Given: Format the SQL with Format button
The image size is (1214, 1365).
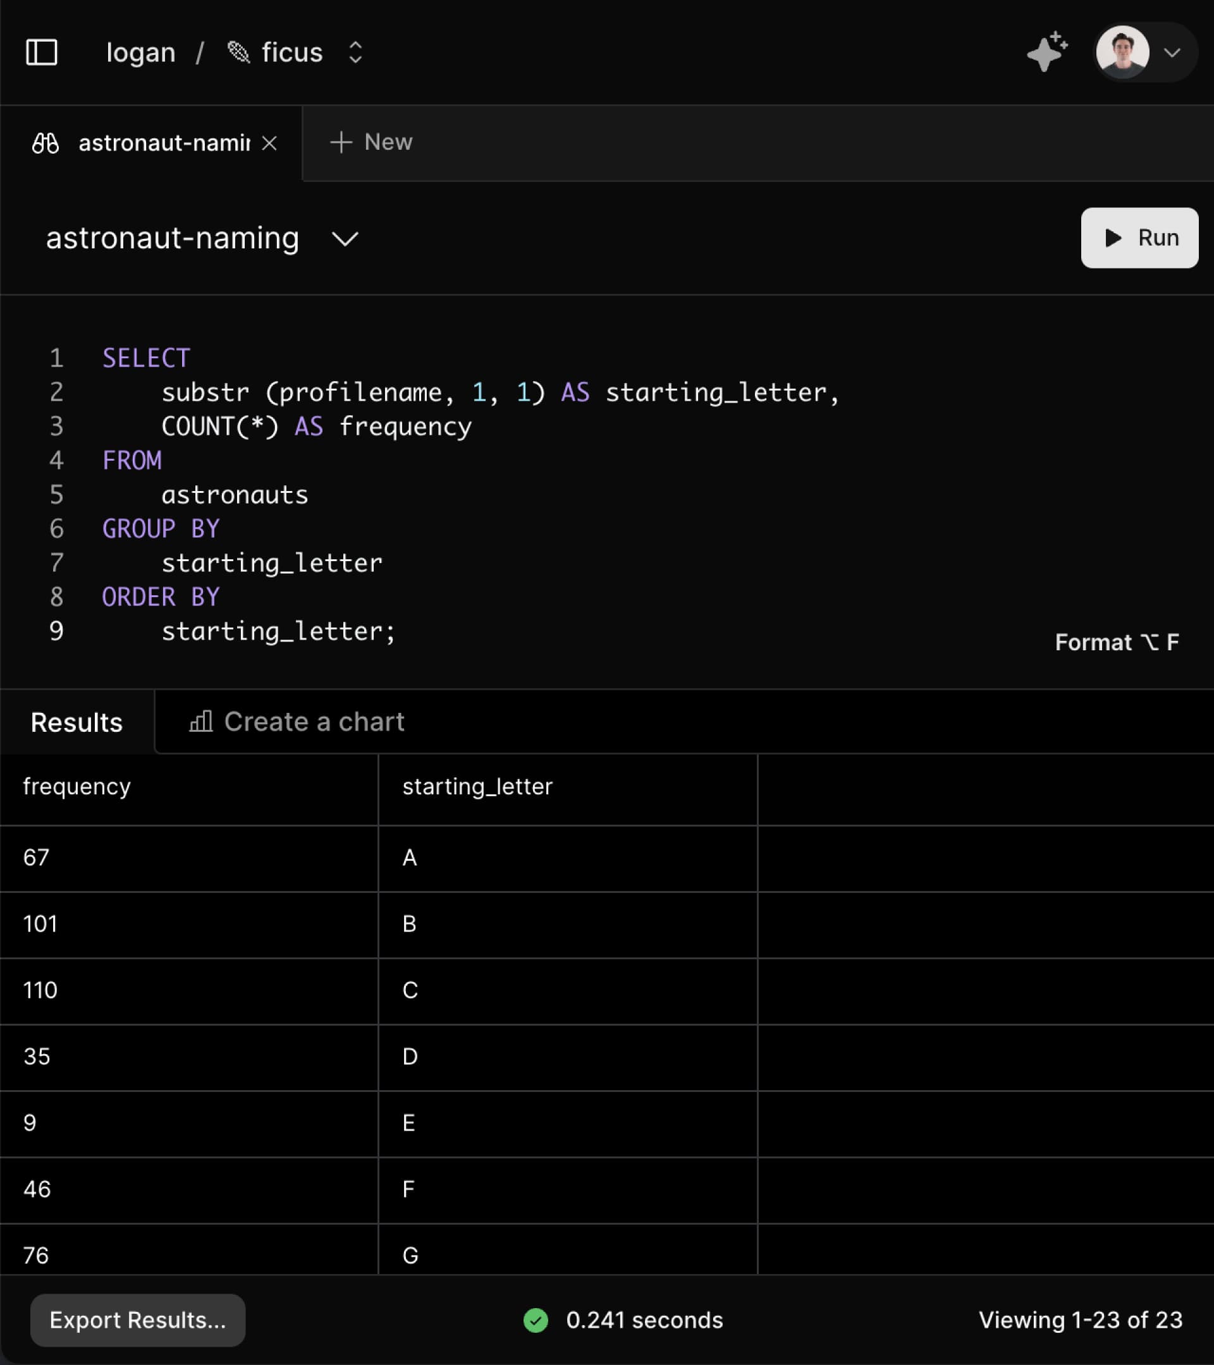Looking at the screenshot, I should (x=1117, y=642).
